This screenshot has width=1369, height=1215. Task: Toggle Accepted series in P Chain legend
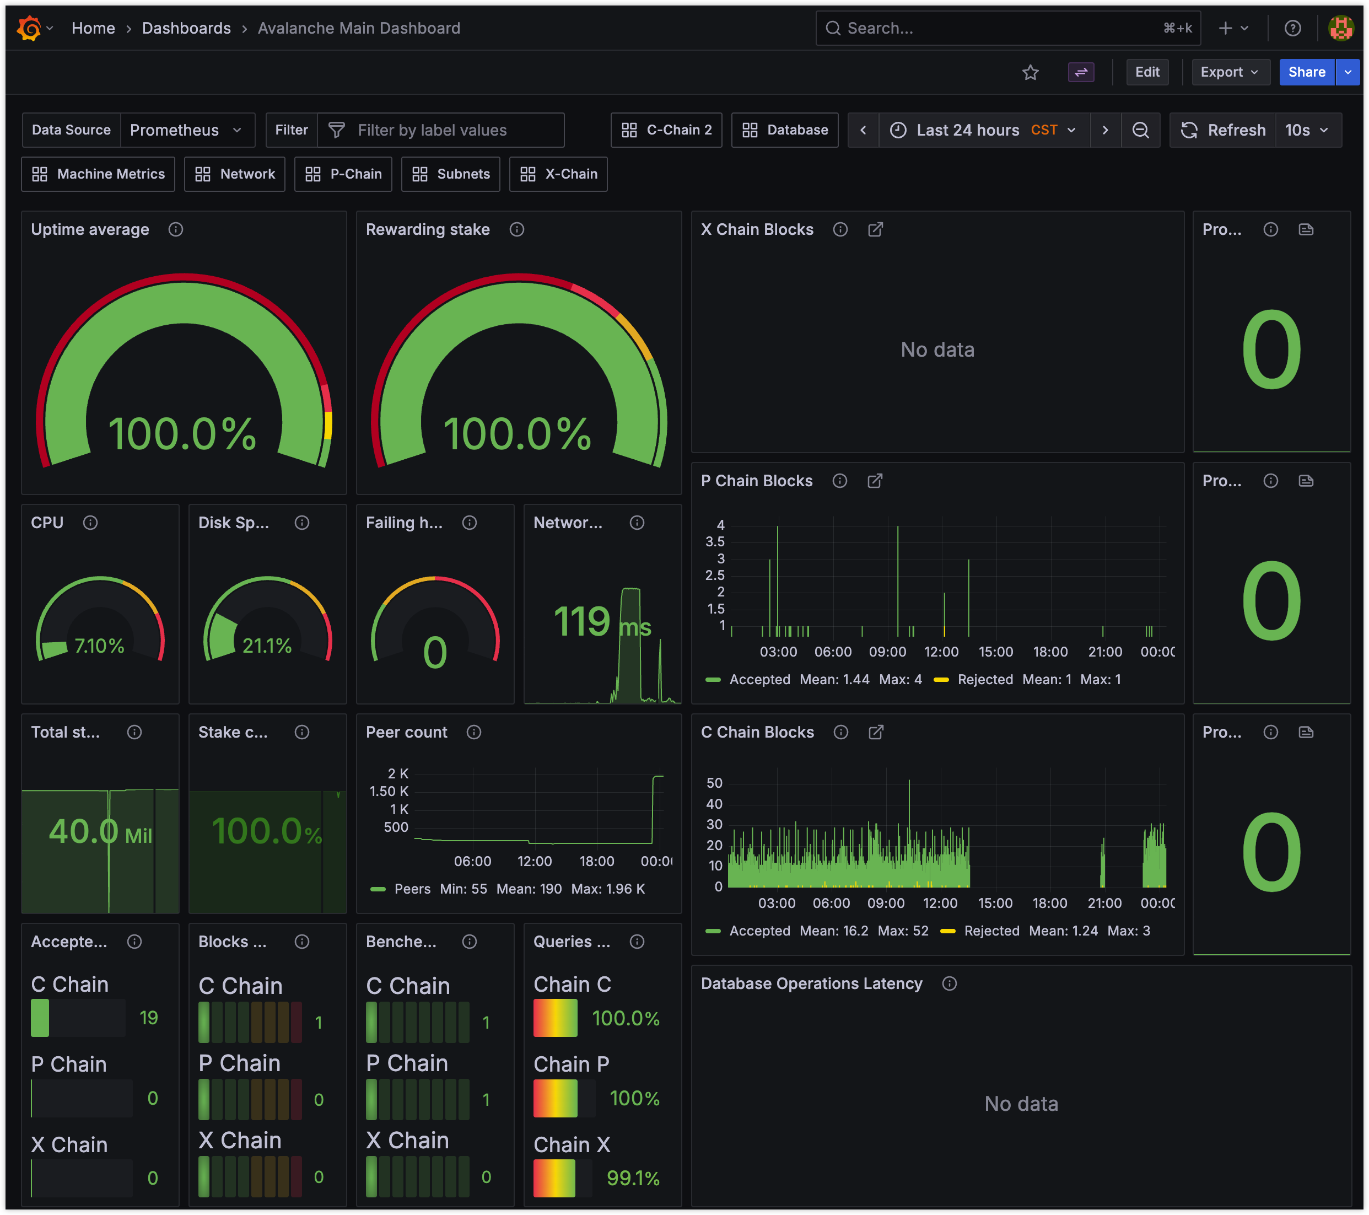[759, 679]
